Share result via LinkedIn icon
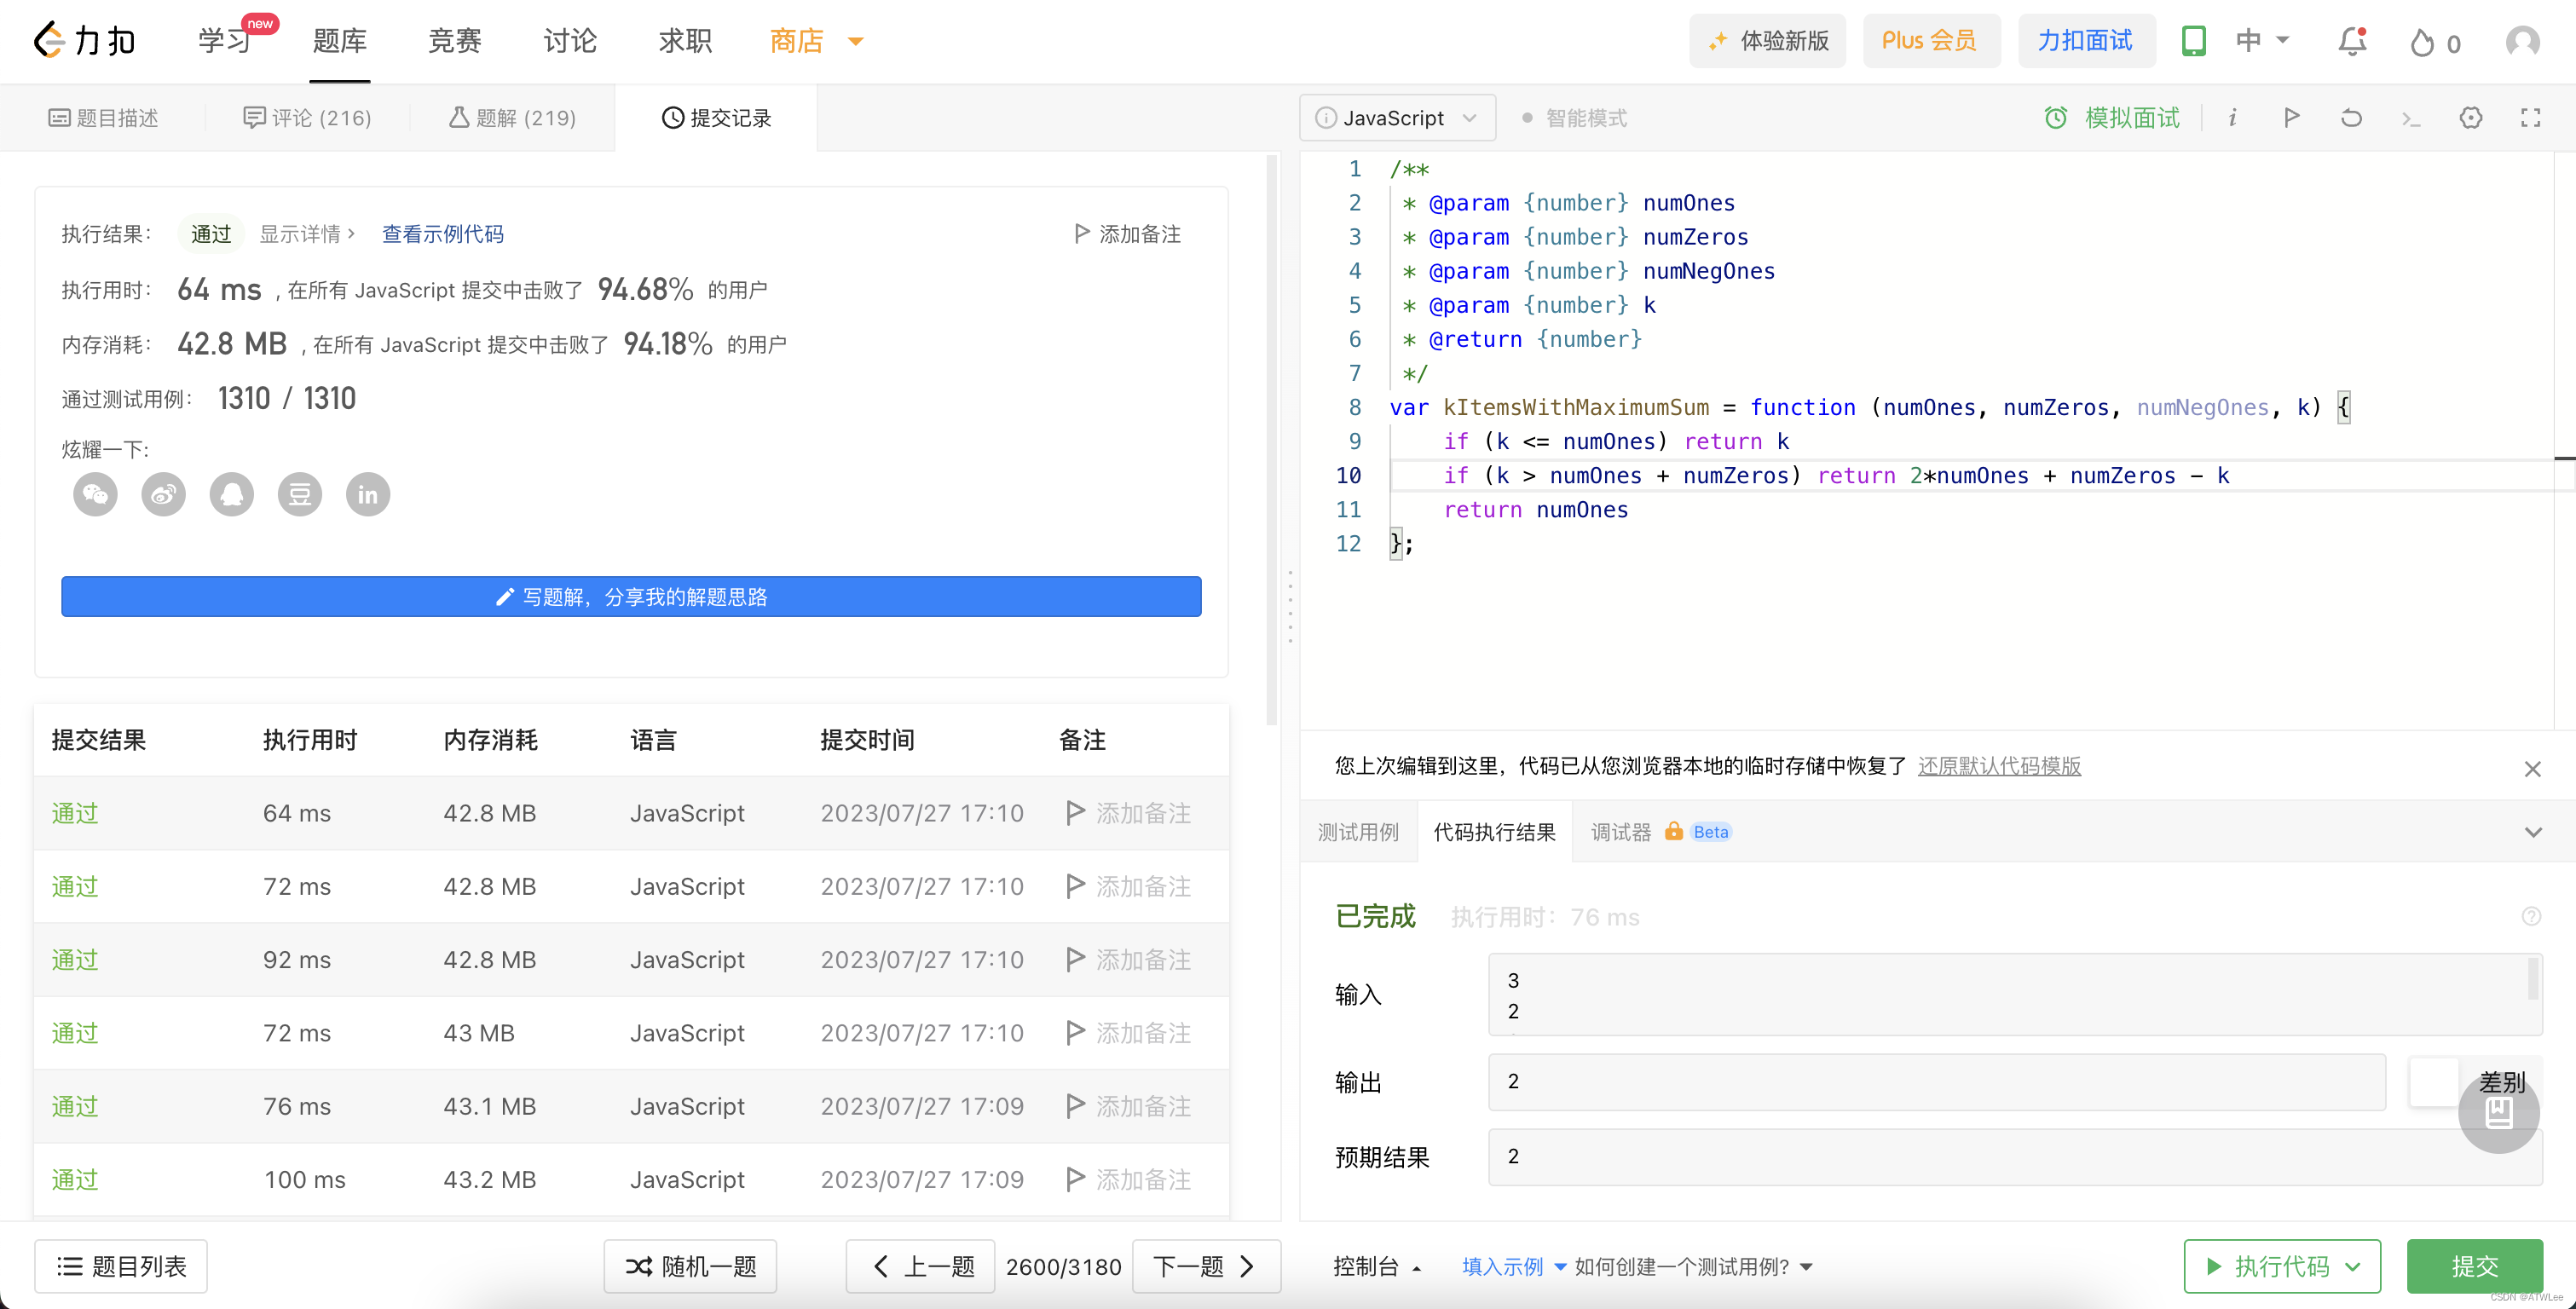The height and width of the screenshot is (1309, 2576). point(367,494)
